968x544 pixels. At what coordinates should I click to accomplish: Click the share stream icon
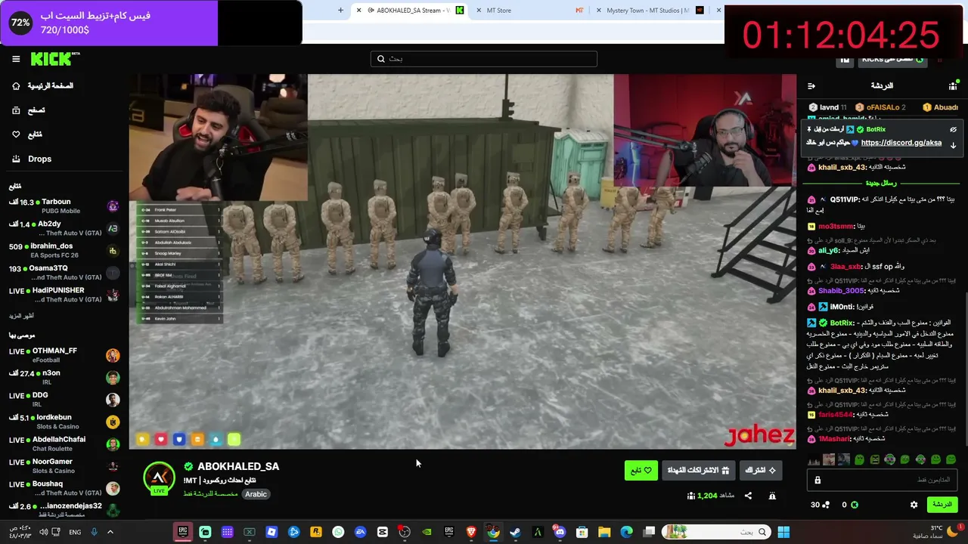click(x=748, y=496)
